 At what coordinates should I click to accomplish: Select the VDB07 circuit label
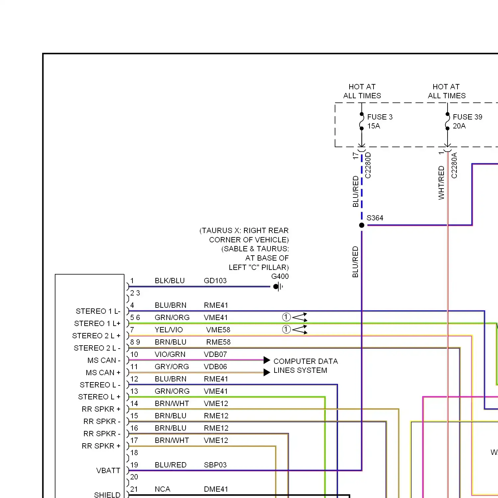[x=215, y=354]
